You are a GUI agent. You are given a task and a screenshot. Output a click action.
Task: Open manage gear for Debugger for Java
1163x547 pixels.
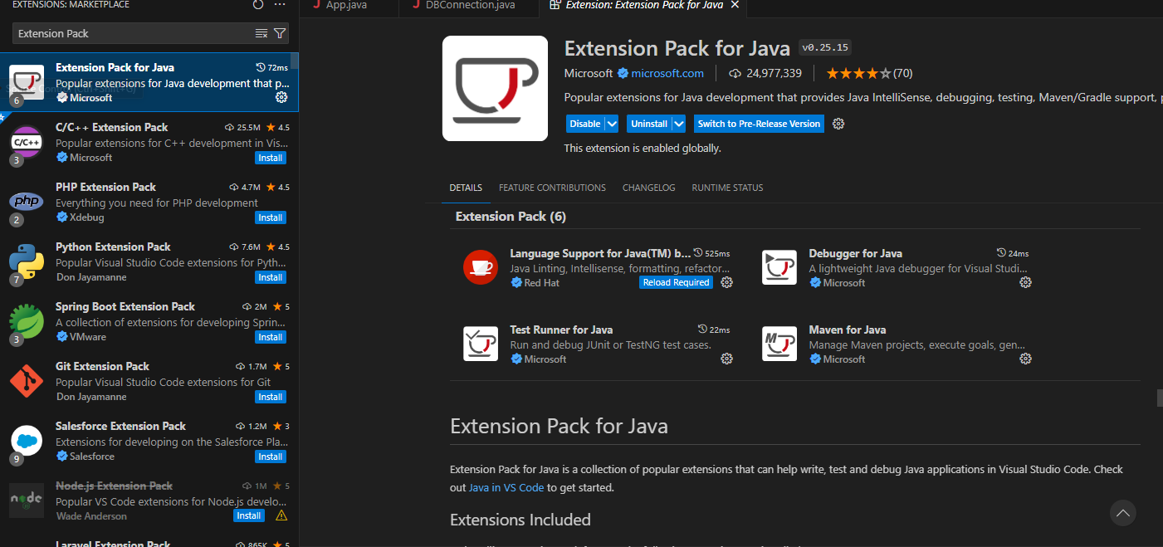click(x=1025, y=282)
